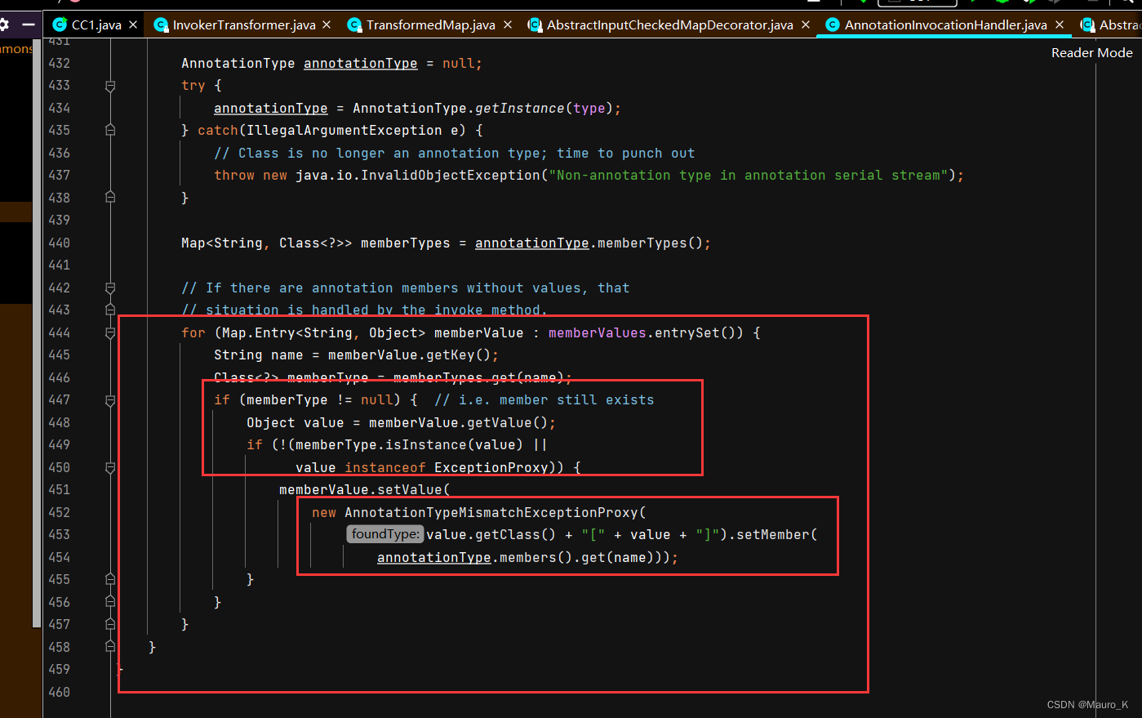Screen dimensions: 1142x718
Task: Click the null keyword on line 432
Action: pos(458,64)
